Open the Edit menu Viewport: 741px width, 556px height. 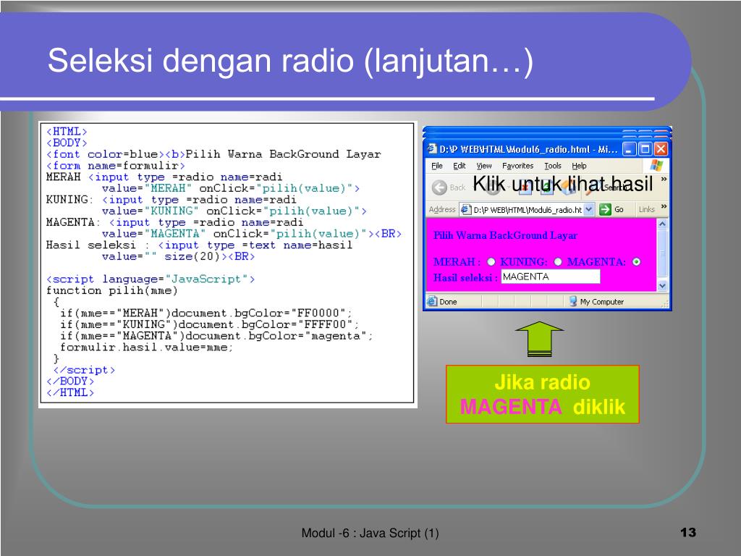(x=460, y=166)
